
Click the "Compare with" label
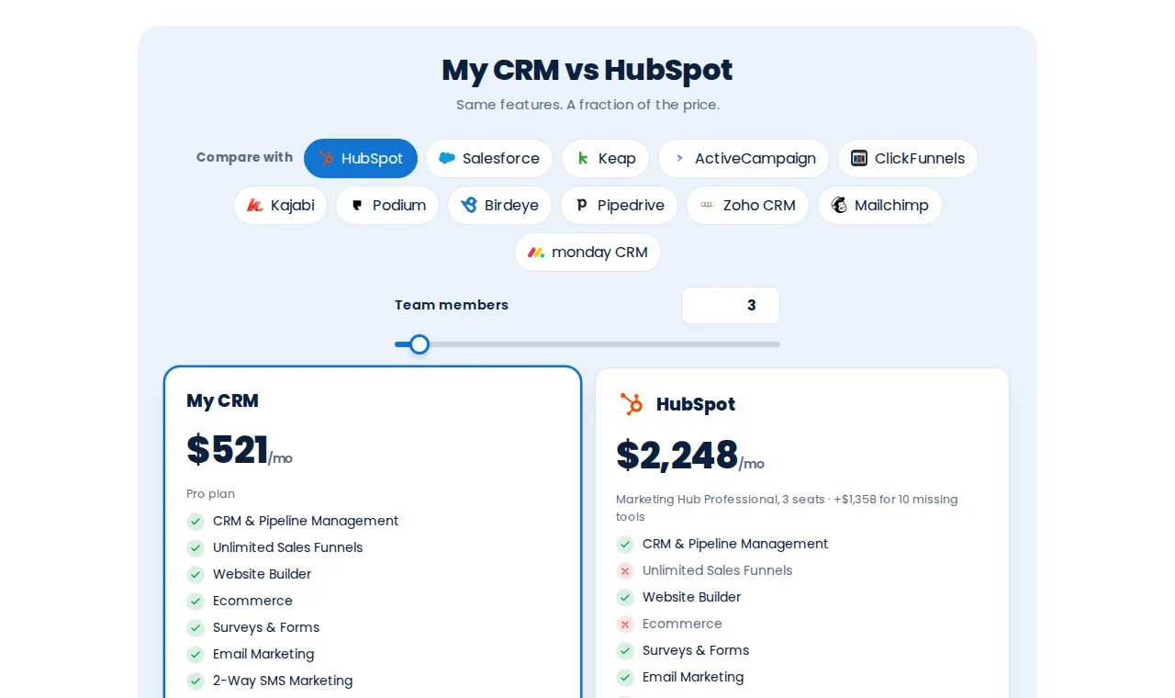(244, 158)
